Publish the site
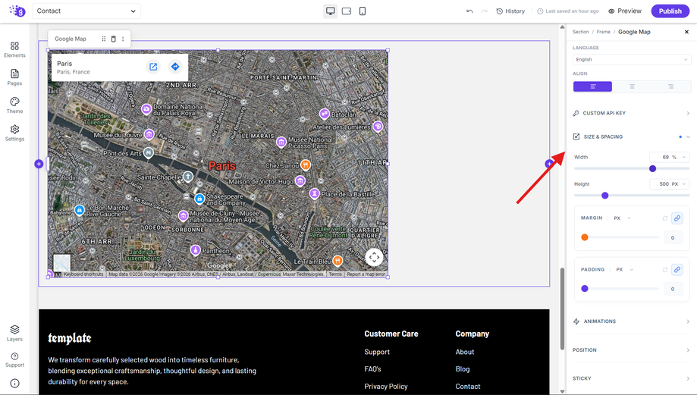The width and height of the screenshot is (697, 395). [x=670, y=11]
